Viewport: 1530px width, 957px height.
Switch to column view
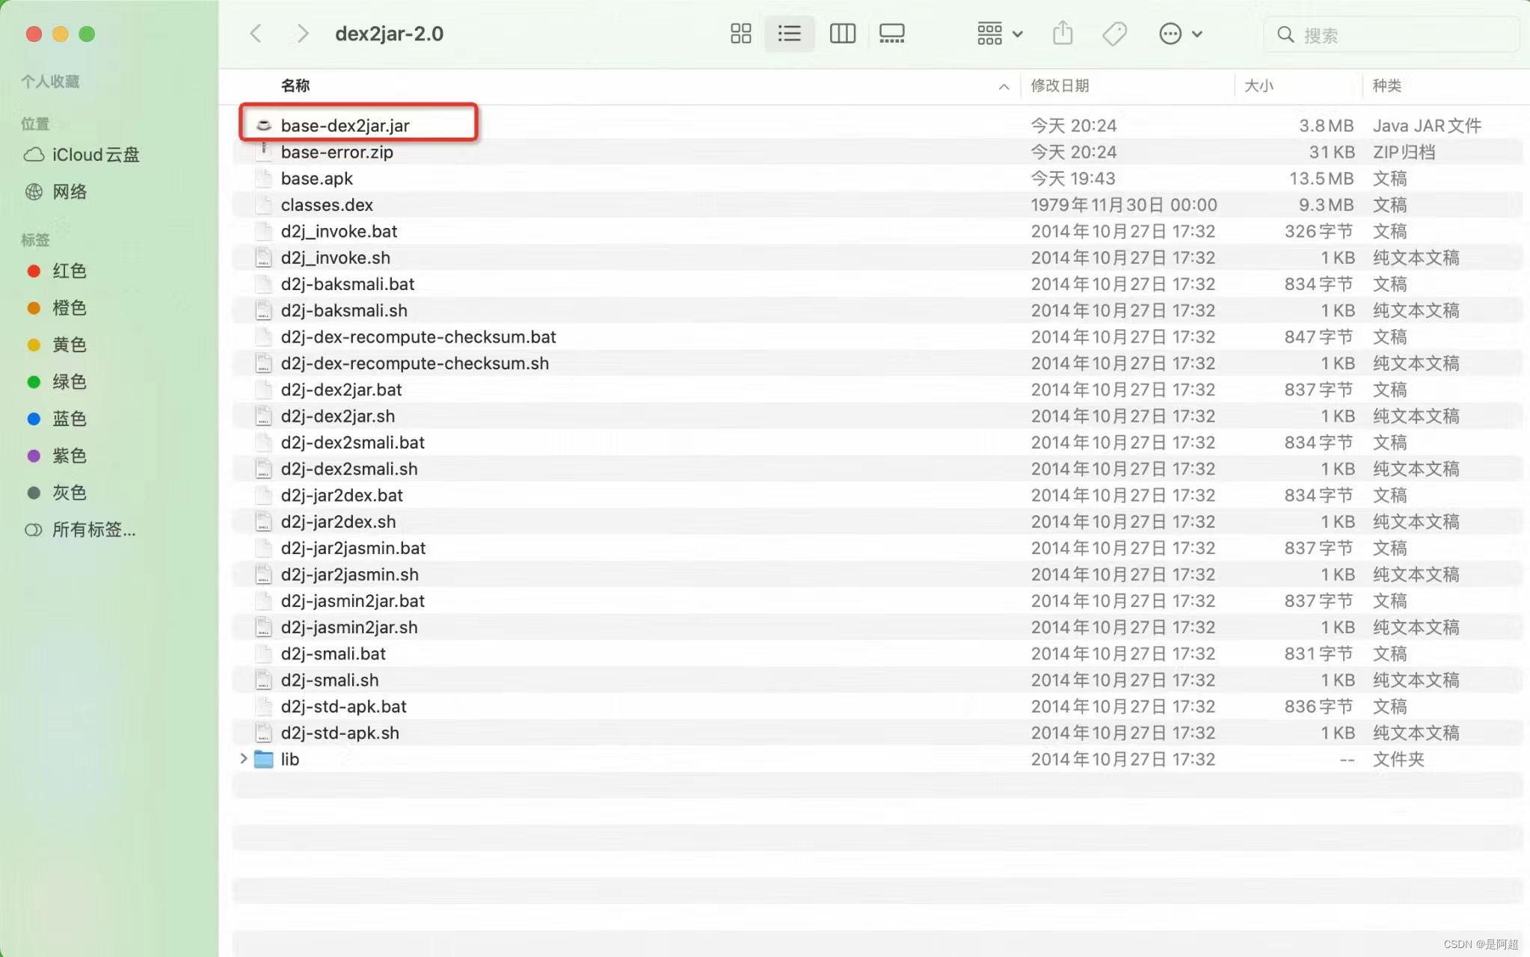pos(842,34)
